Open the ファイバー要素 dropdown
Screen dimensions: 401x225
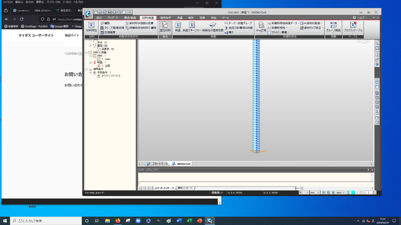[x=278, y=32]
